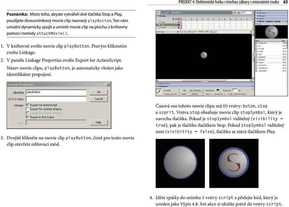Toggle Export in first frame checkbox
Screen dimensions: 289x207
click(27, 117)
